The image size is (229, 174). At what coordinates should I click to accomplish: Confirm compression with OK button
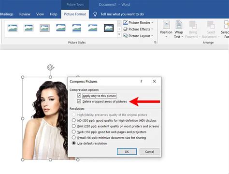127,152
